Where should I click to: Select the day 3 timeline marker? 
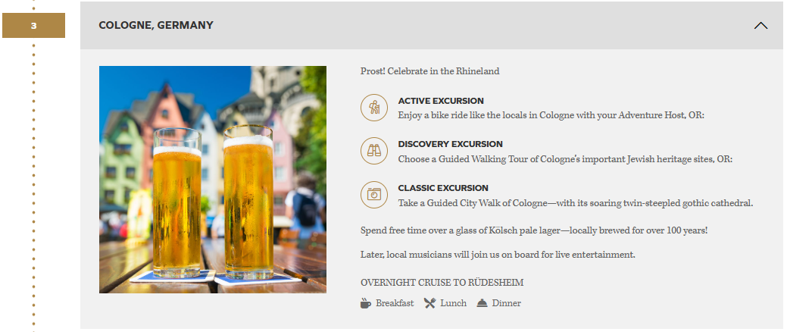click(x=33, y=26)
